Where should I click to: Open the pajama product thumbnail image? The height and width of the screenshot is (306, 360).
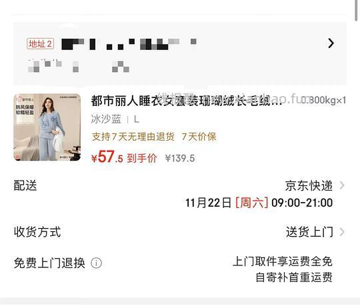47,127
